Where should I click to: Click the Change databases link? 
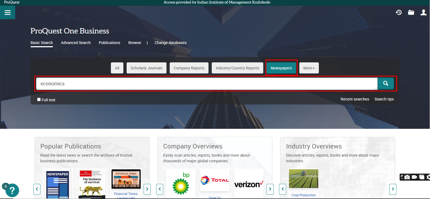(170, 43)
